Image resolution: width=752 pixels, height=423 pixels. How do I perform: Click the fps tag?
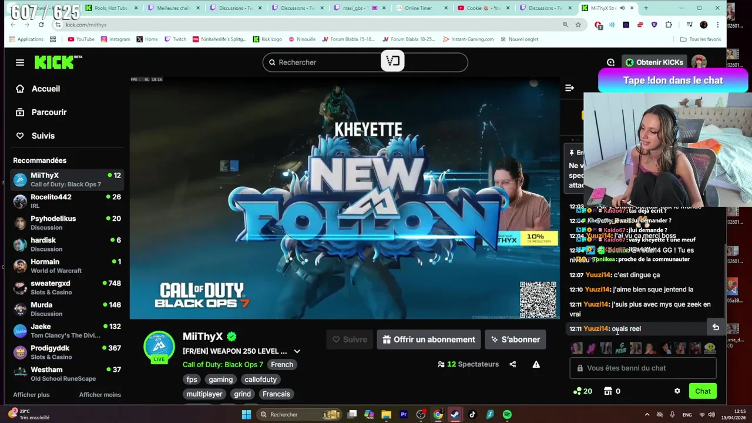[192, 380]
